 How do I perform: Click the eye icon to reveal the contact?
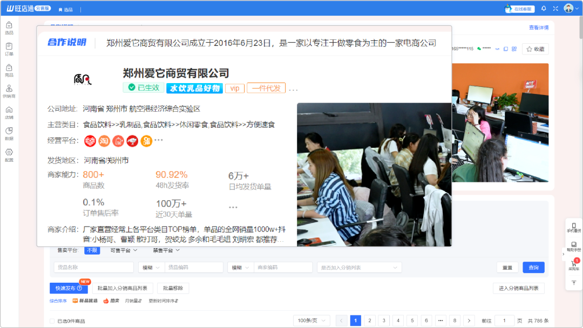[x=497, y=49]
